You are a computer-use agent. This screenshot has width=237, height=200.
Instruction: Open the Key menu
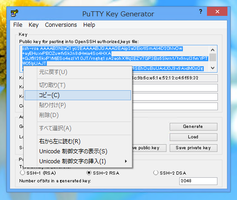(x=34, y=25)
